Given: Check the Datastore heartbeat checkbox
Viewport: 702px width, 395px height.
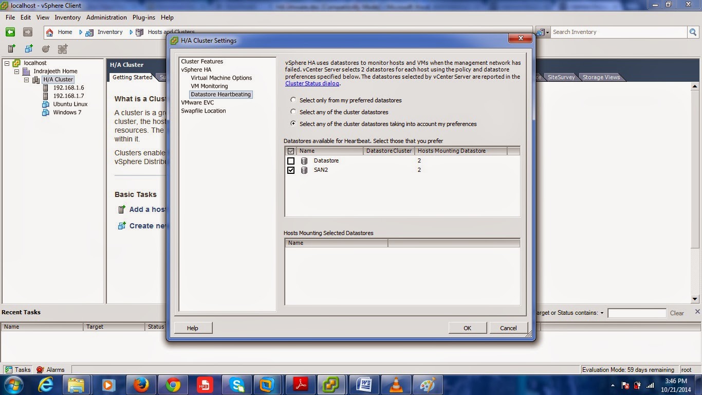Looking at the screenshot, I should (291, 160).
